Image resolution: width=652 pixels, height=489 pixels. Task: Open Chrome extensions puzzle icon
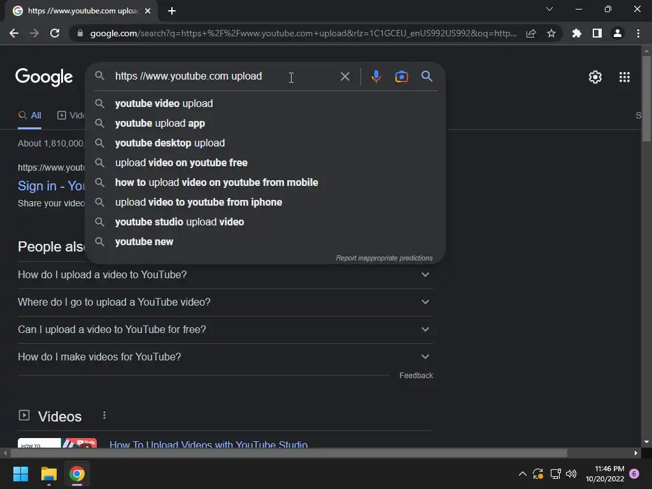(x=577, y=33)
